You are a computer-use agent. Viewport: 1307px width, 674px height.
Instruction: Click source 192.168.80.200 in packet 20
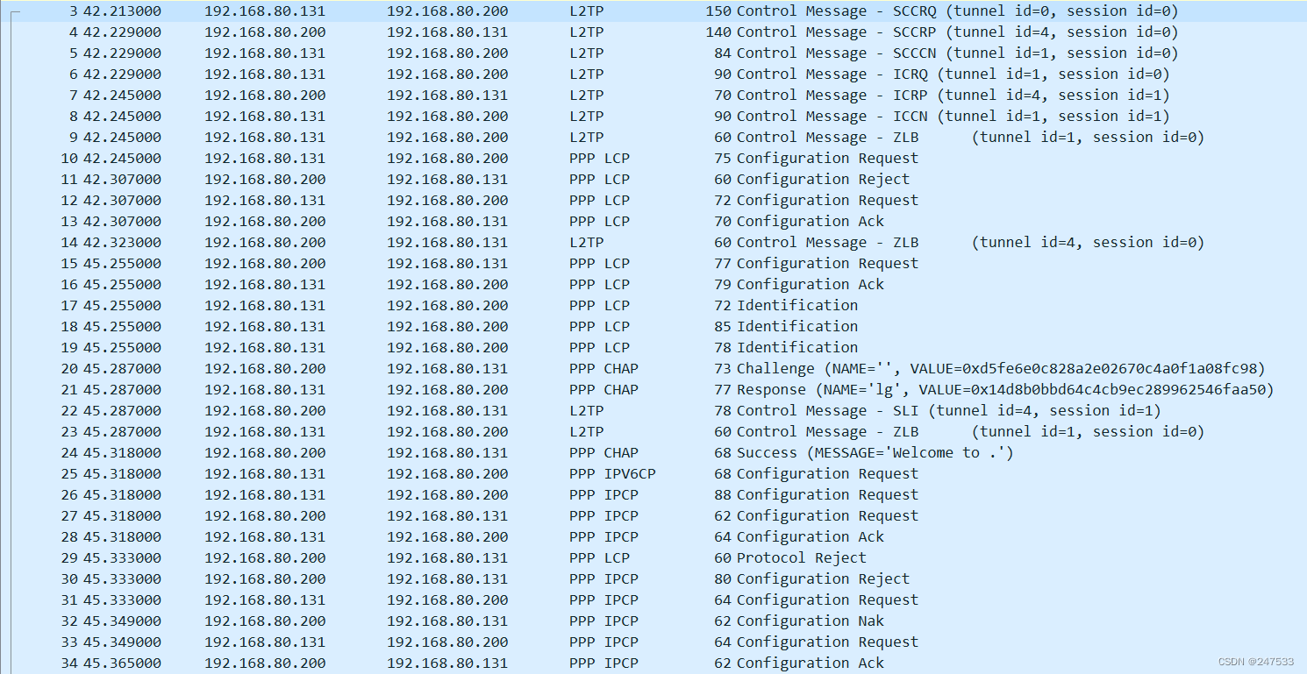[265, 369]
